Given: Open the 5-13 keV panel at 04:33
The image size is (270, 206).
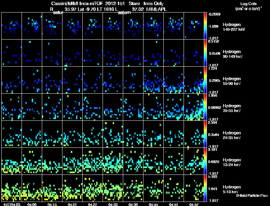Looking at the screenshot, I should pos(113,188).
